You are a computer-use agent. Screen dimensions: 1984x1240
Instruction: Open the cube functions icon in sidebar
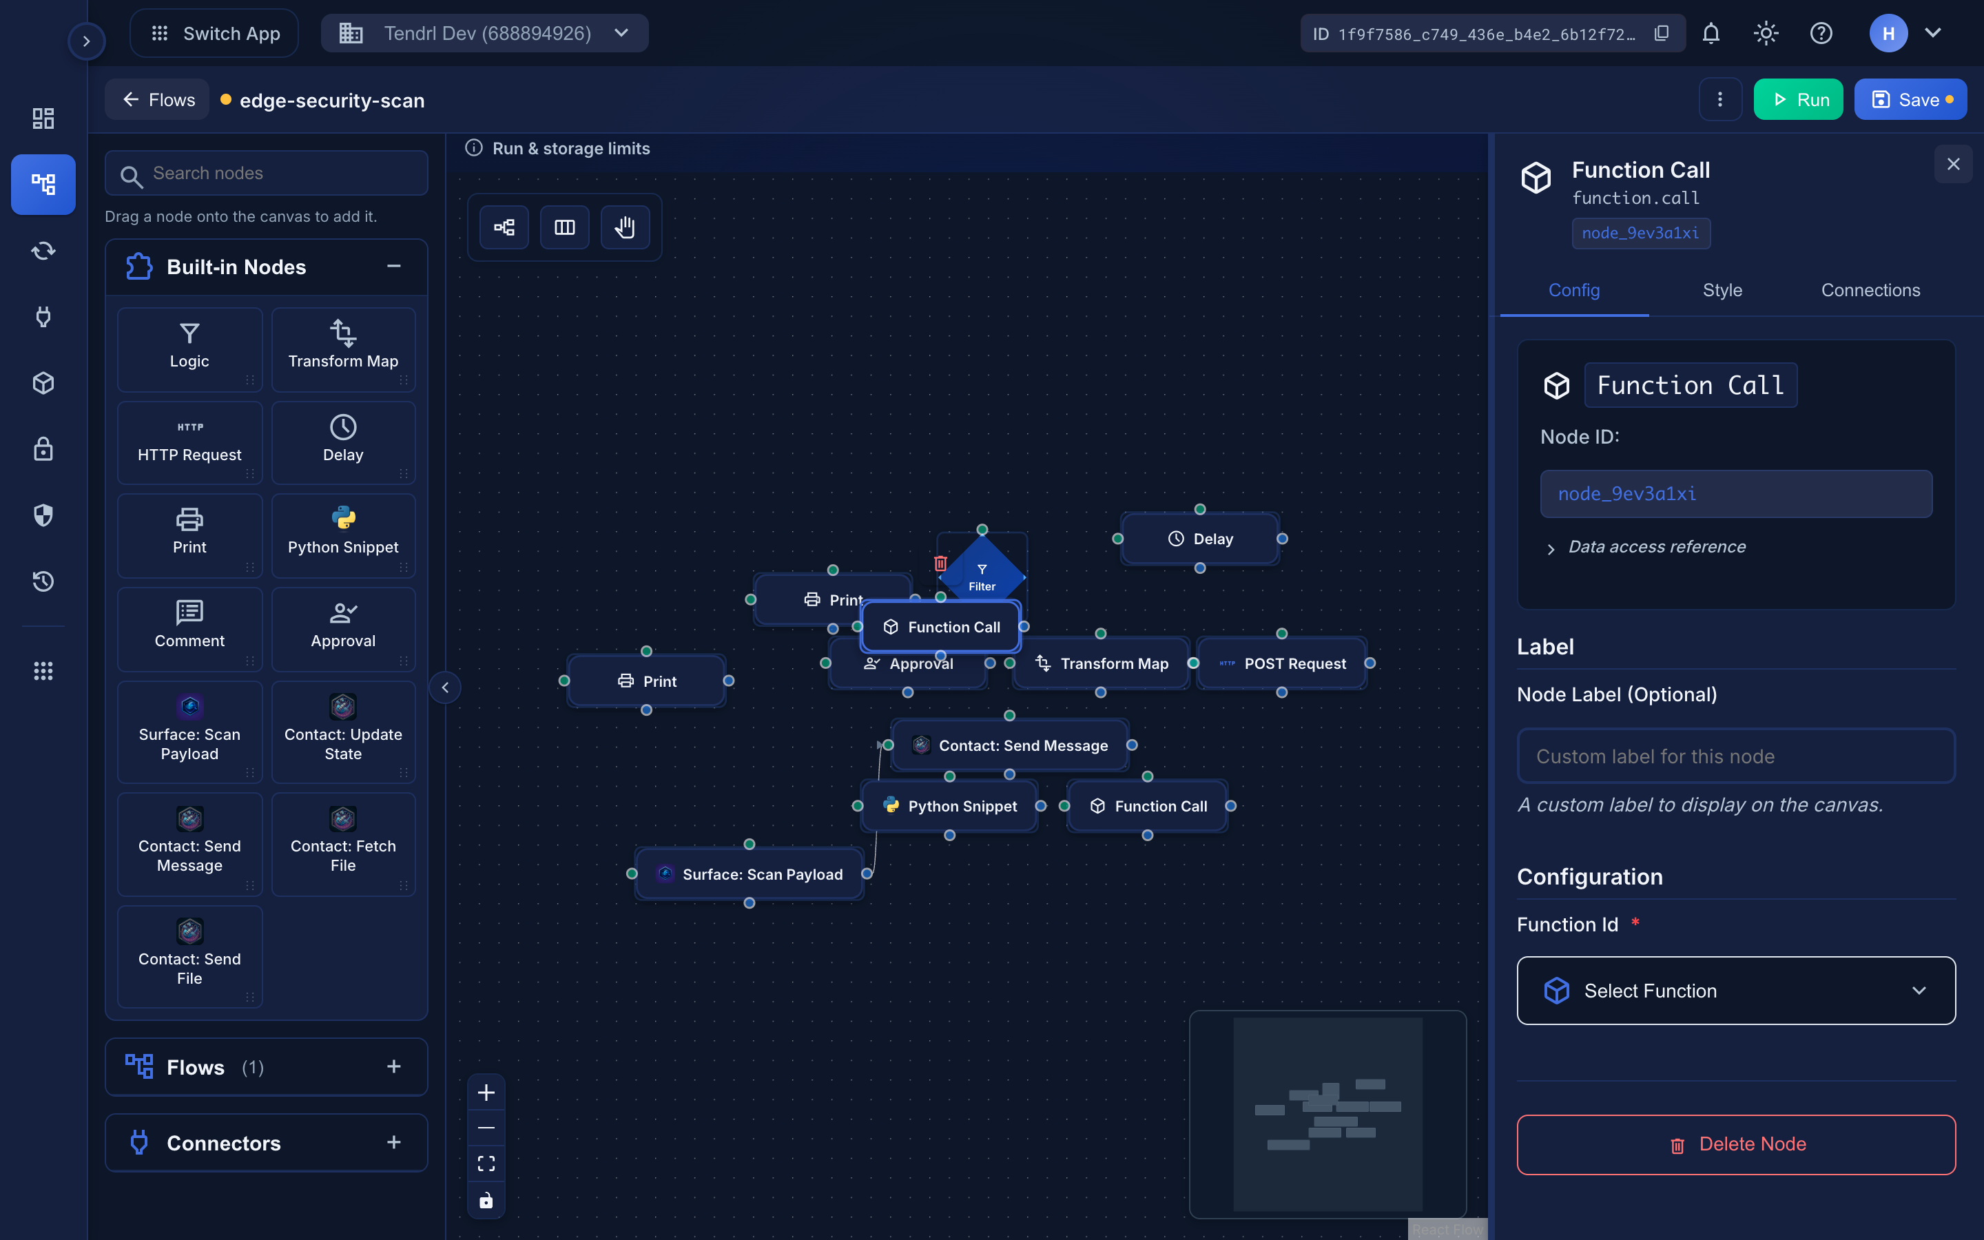[43, 383]
